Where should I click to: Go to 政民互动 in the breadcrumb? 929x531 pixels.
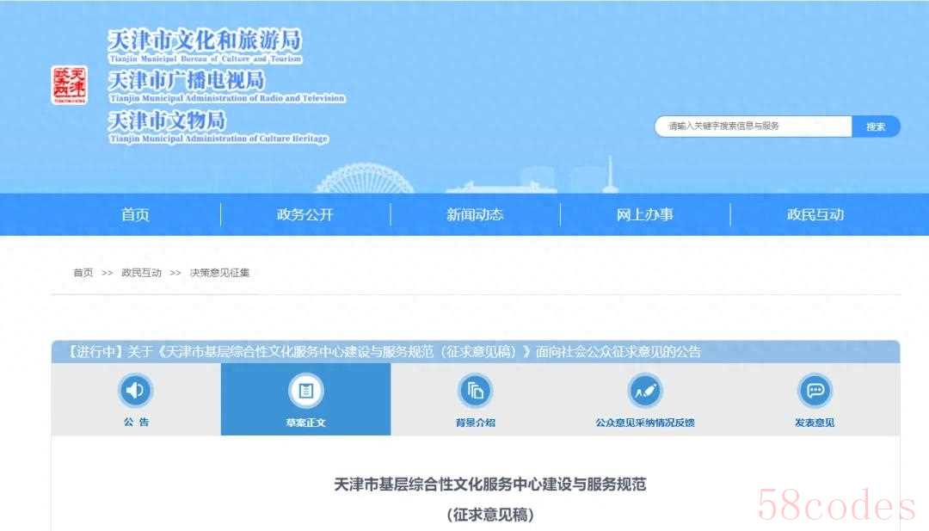point(142,273)
